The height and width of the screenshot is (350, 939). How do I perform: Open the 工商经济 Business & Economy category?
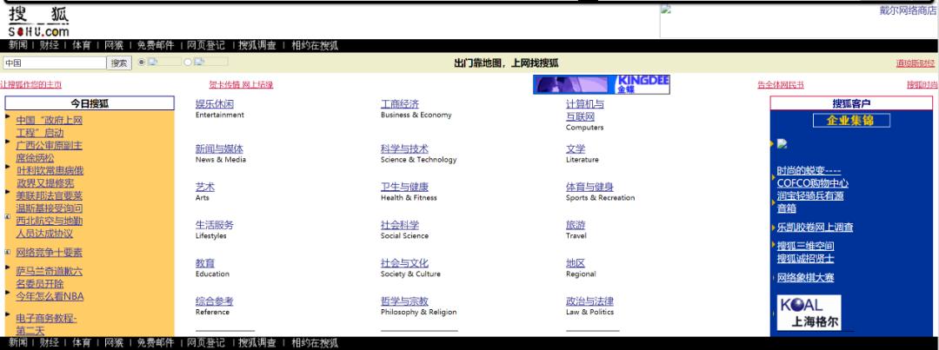tap(400, 104)
